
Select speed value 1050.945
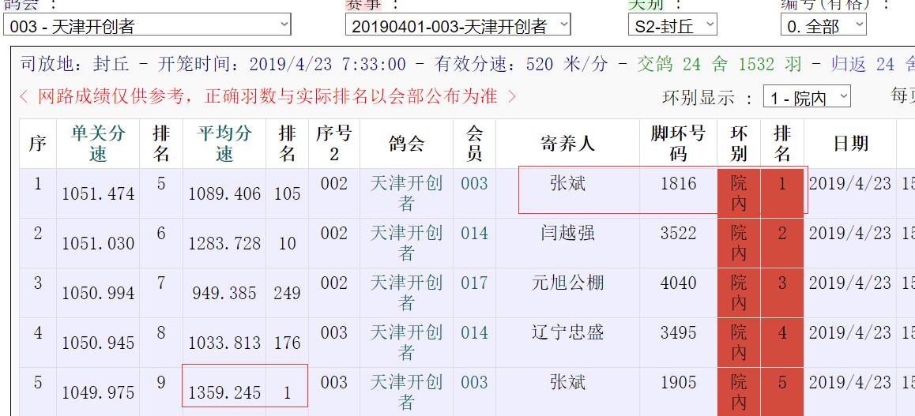click(x=98, y=343)
